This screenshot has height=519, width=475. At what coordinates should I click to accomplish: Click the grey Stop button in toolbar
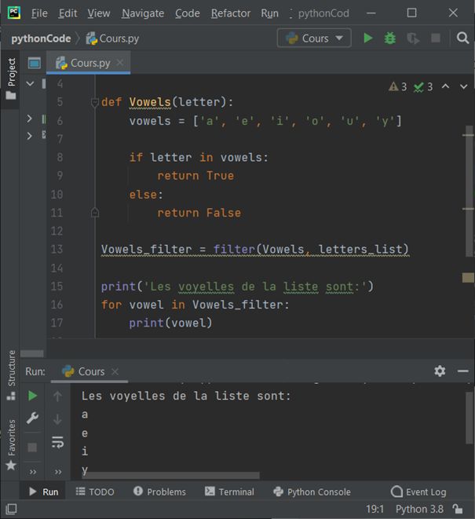[436, 38]
